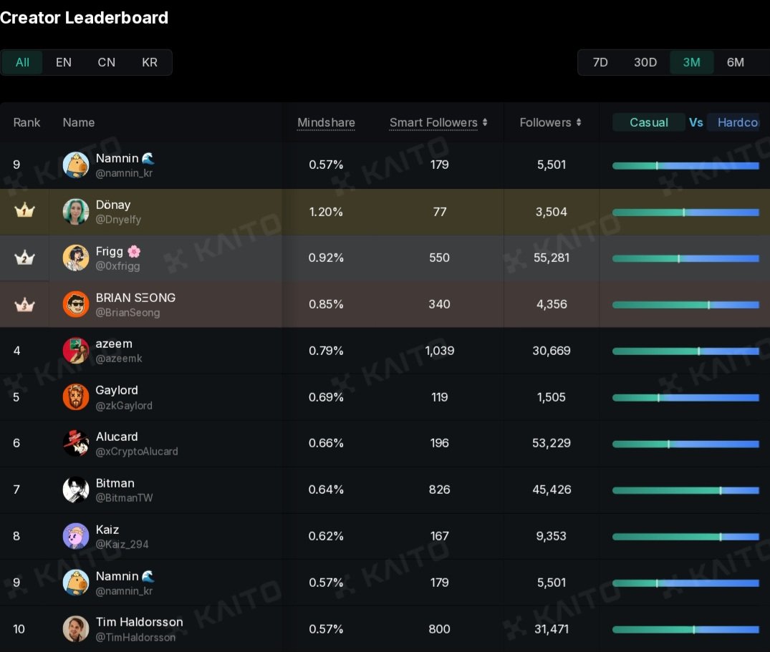Select the BRIAN SEONG name text
The width and height of the screenshot is (770, 652).
coord(135,298)
